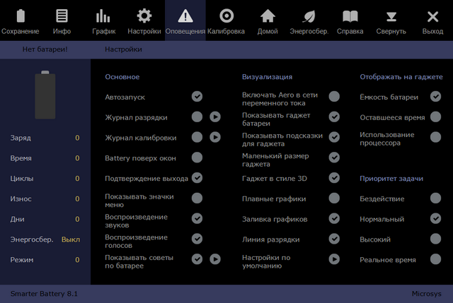
Task: Click the Настройки по умолчанию arrow button
Action: coord(334,259)
